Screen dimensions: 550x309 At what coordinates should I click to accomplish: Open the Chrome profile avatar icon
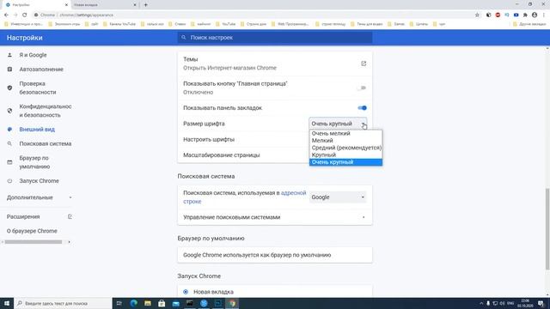pyautogui.click(x=535, y=15)
